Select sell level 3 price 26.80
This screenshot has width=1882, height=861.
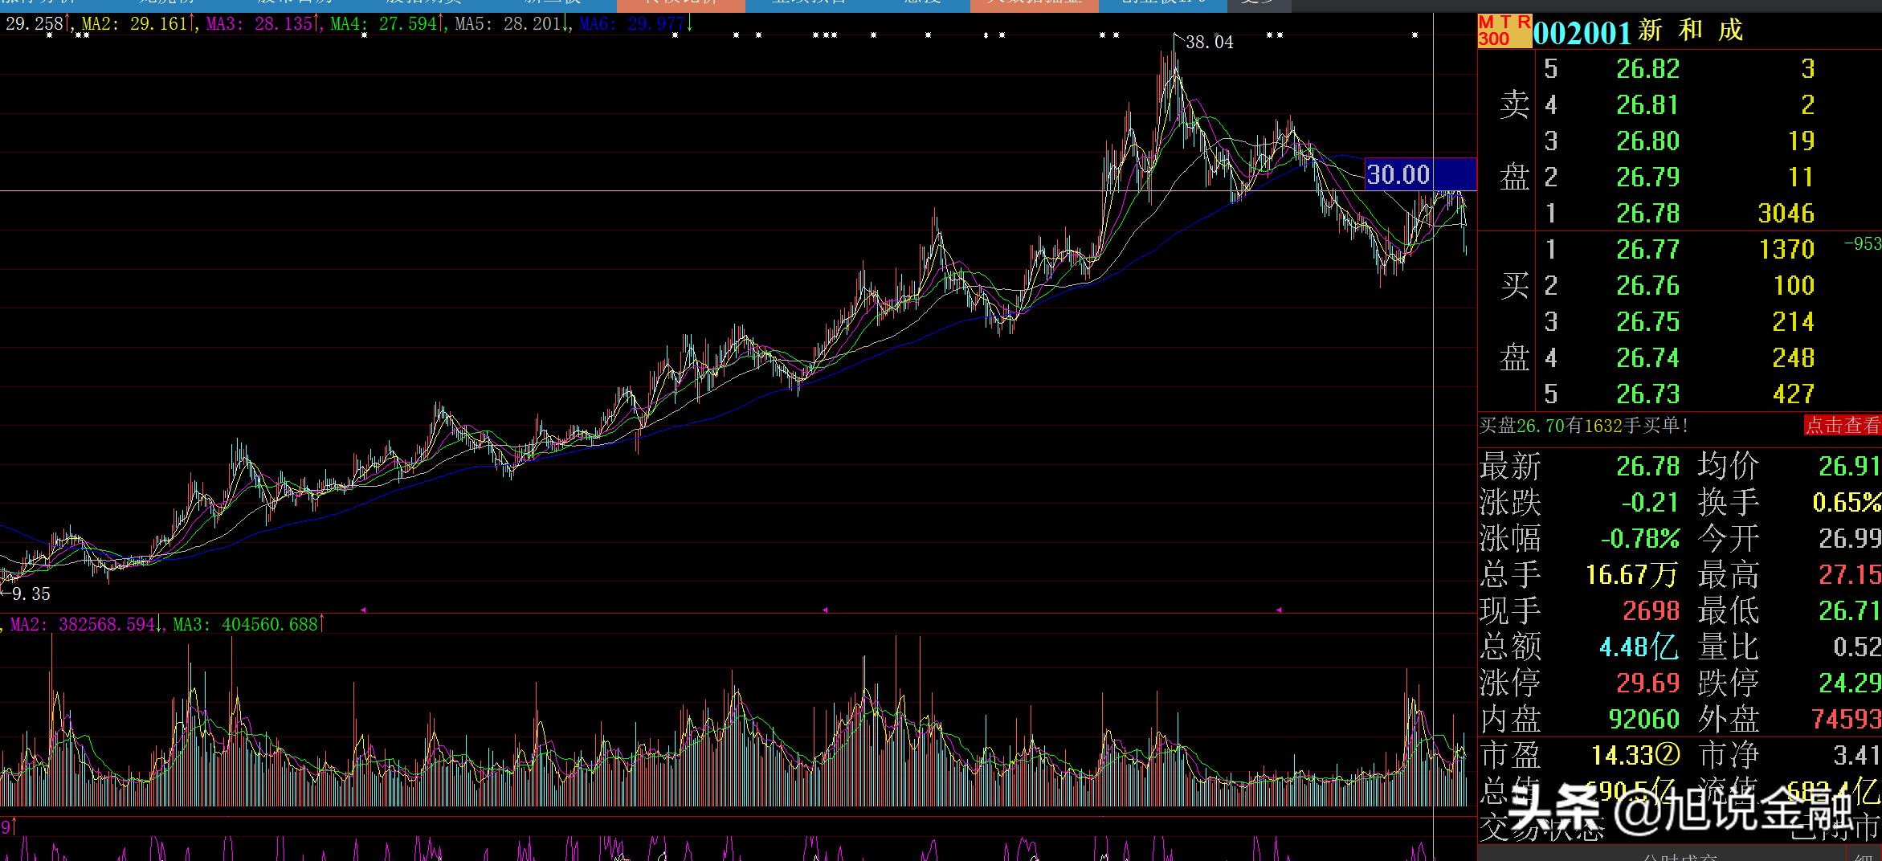(1647, 141)
